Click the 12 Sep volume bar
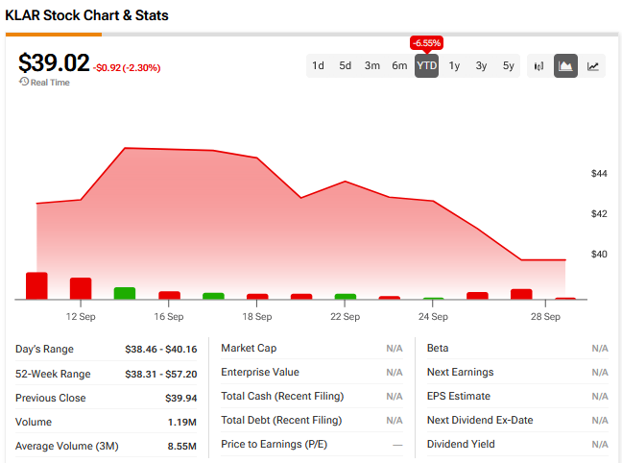The width and height of the screenshot is (622, 463). (81, 288)
